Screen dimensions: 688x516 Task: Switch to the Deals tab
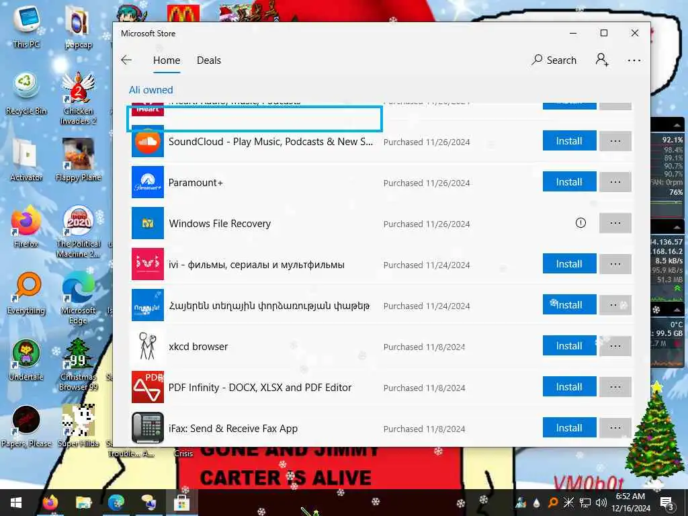point(209,60)
